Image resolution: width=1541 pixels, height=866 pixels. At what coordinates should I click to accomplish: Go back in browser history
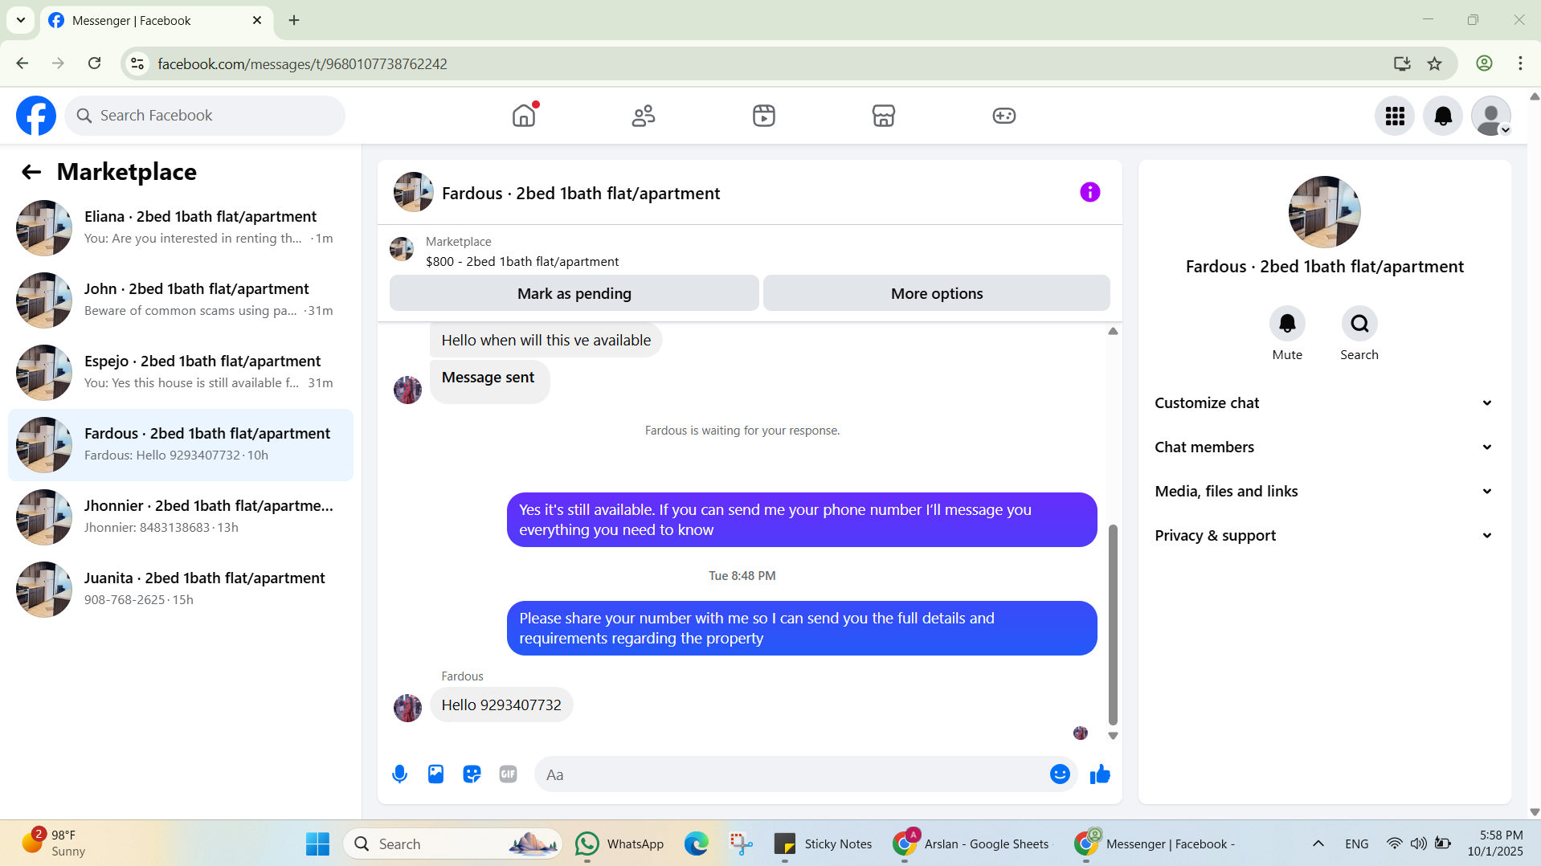22,63
